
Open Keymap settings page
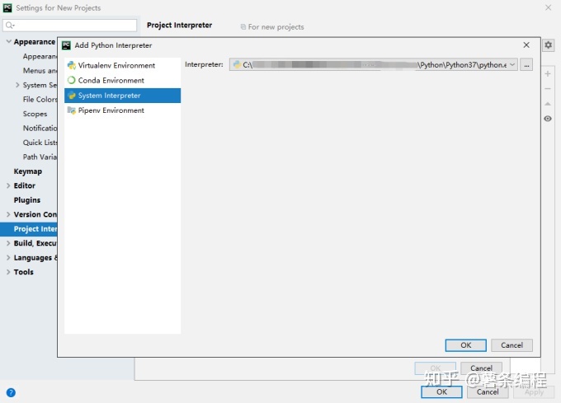28,171
